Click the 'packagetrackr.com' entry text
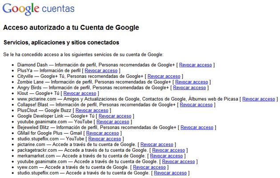The image size is (280, 178). [x=37, y=150]
